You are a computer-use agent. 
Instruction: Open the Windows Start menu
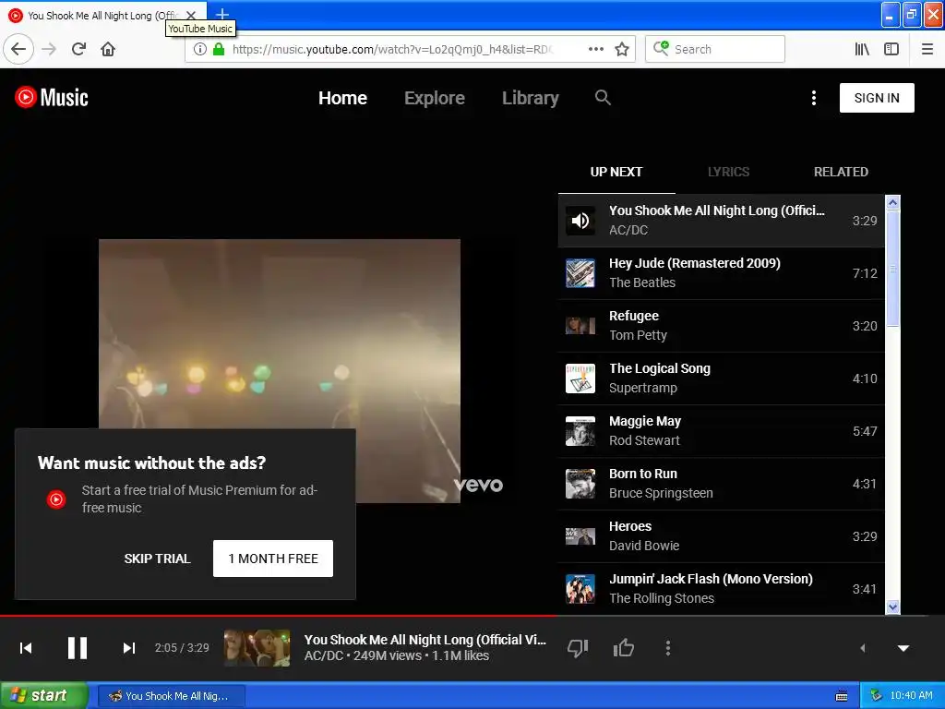tap(44, 696)
